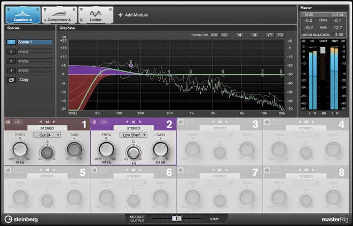Click the plus icon to add module

pos(121,15)
